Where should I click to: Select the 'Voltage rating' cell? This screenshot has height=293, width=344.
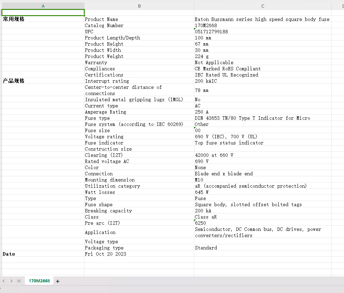tap(139, 137)
